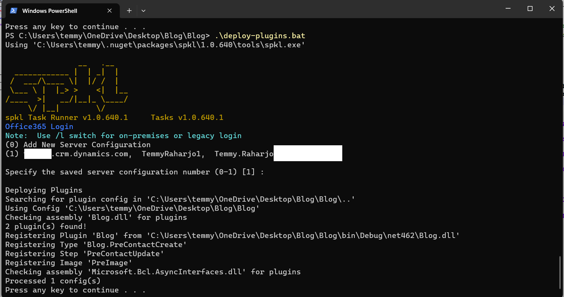
Task: Click the vertical scrollbar thumb
Action: (560, 272)
